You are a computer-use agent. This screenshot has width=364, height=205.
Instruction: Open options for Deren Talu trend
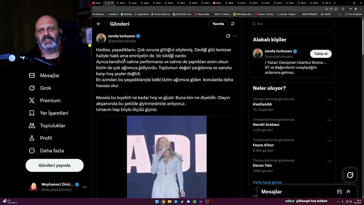coord(329,161)
